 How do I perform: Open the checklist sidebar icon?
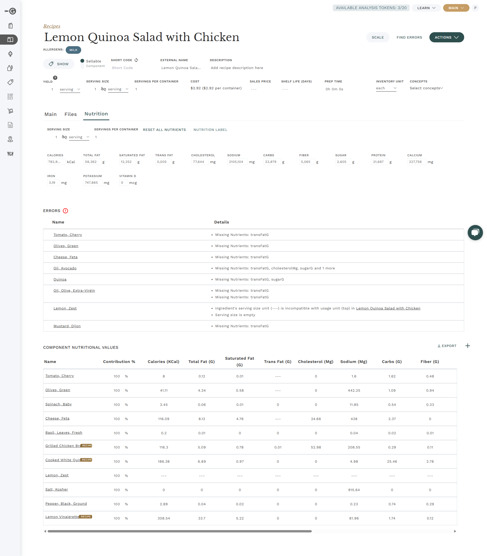(x=10, y=96)
